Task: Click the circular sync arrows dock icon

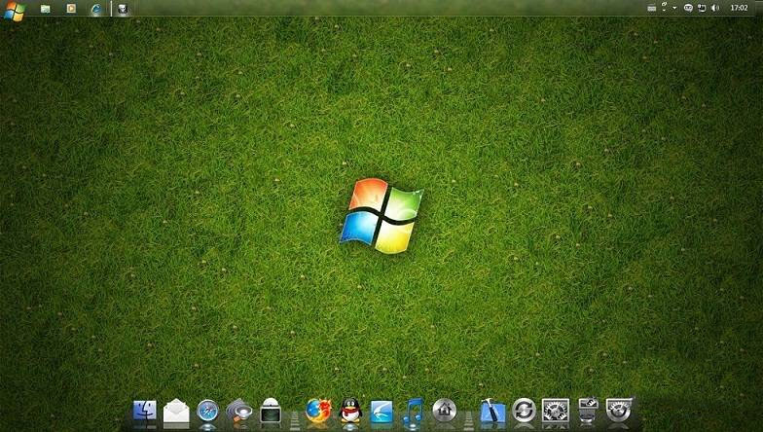Action: [x=524, y=411]
